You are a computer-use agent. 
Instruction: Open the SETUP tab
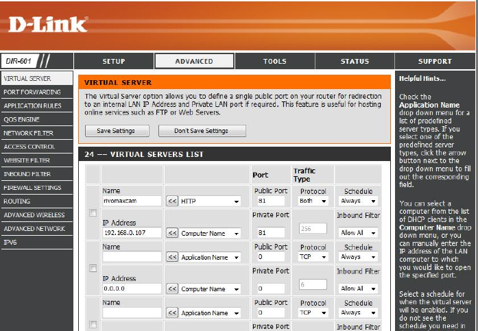click(x=114, y=61)
